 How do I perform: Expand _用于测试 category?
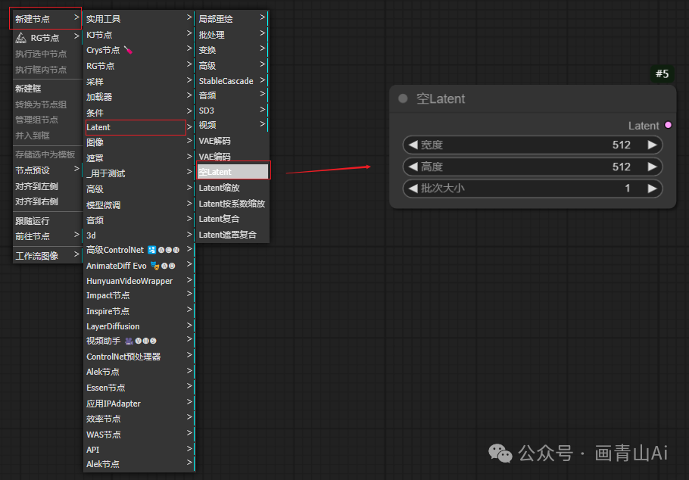(x=139, y=173)
